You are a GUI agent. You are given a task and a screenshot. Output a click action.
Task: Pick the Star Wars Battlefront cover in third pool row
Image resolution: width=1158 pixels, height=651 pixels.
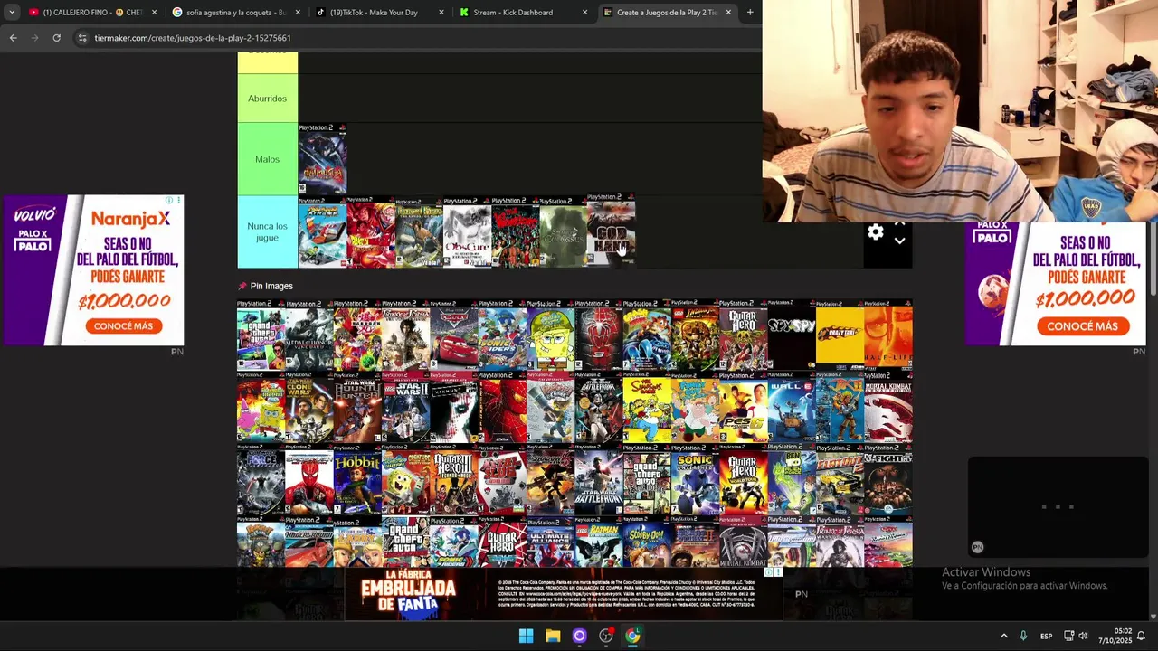[599, 480]
